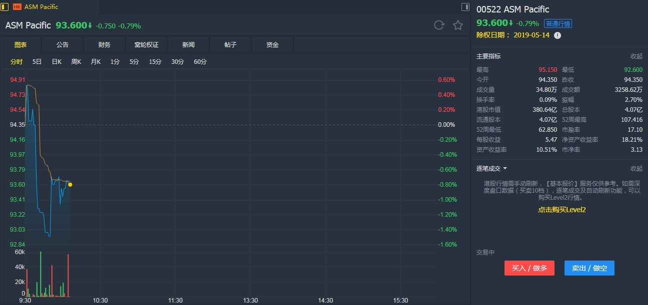Collapse the 逐笔成交 section with 收起
The height and width of the screenshot is (305, 648).
[636, 169]
